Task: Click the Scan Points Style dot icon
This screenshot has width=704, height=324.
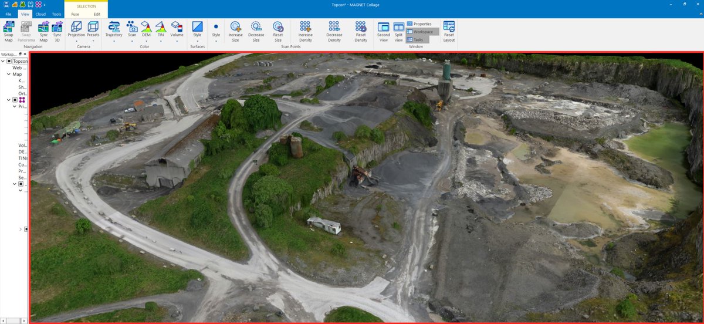Action: 216,26
